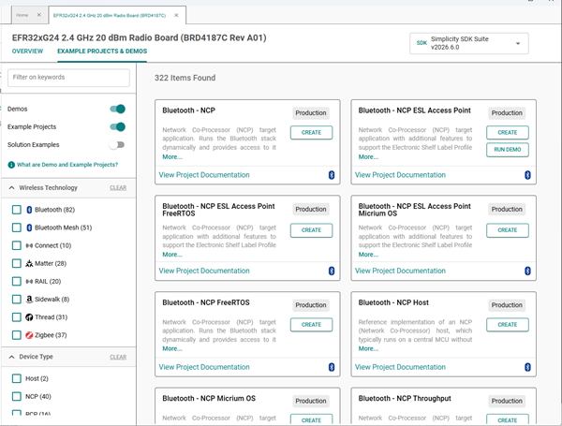The image size is (562, 426).
Task: Open the OVERVIEW tab
Action: (27, 51)
